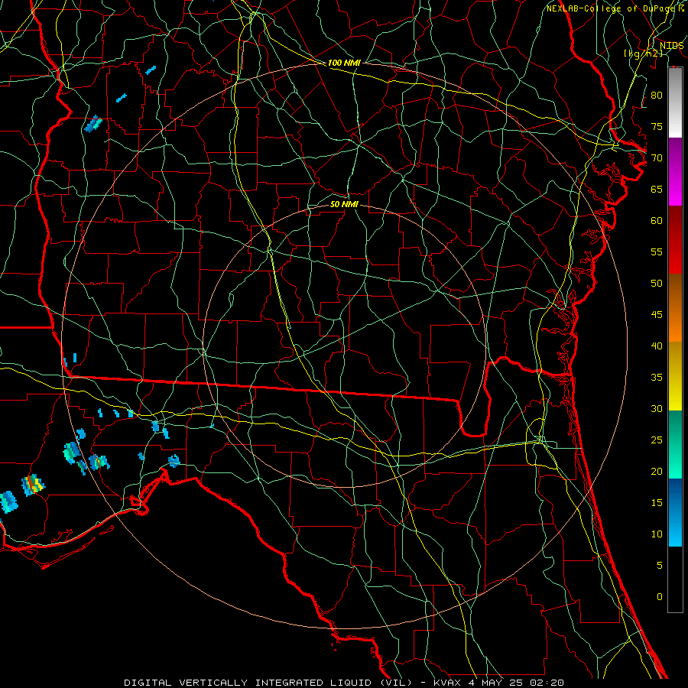Image resolution: width=688 pixels, height=688 pixels.
Task: Pick the brown-orange segment of the color bar
Action: tap(675, 307)
